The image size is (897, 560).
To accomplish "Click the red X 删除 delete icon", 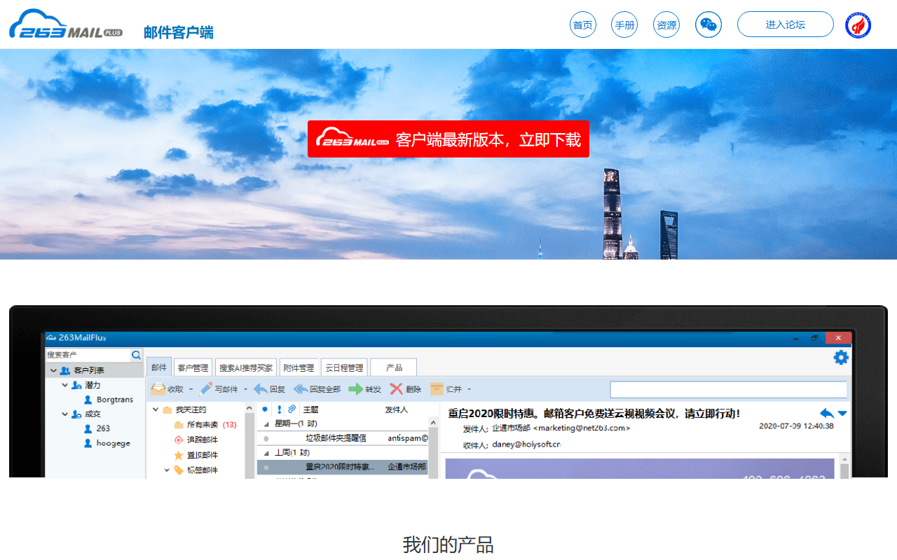I will (x=397, y=389).
